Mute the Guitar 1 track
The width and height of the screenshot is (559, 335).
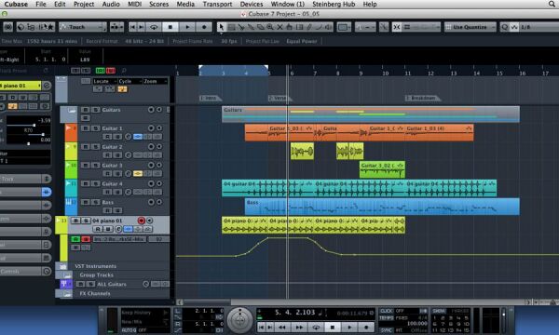[x=86, y=128]
